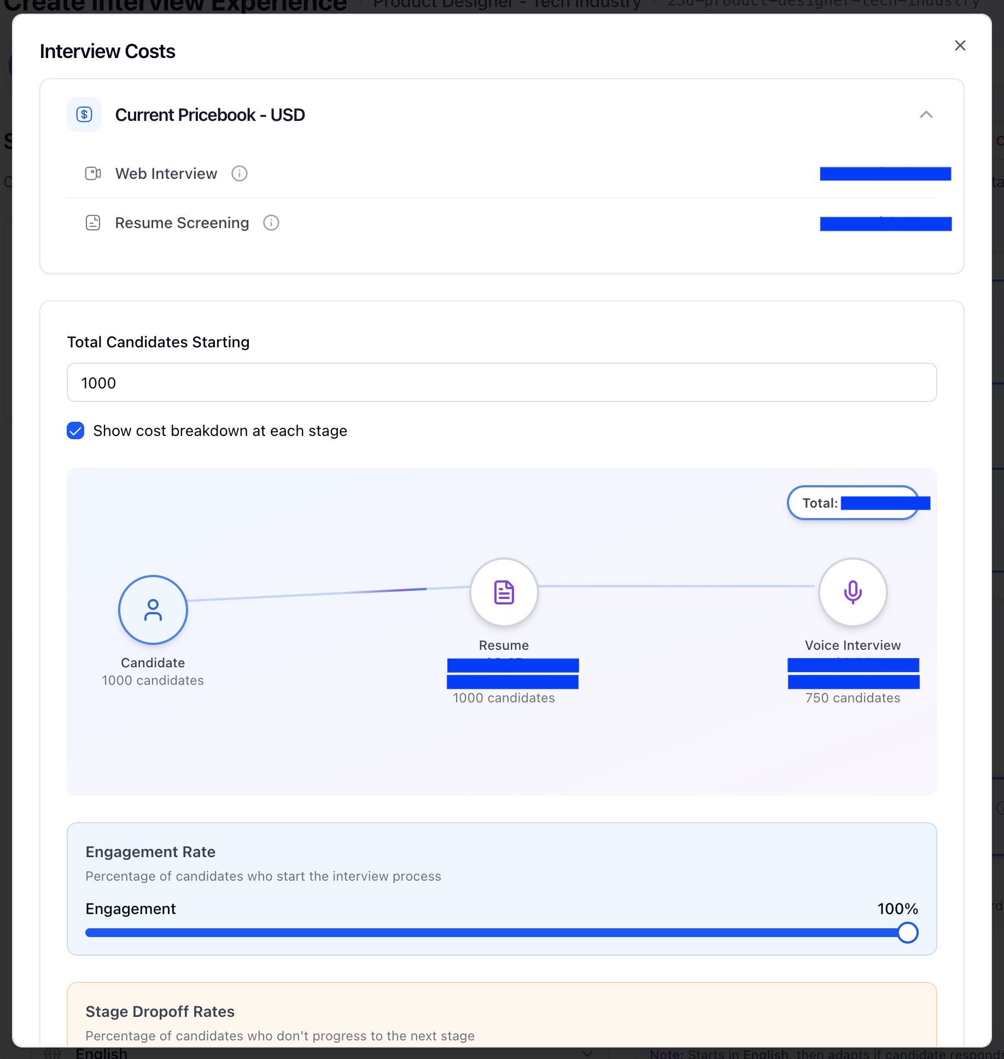Collapse the Current Pricebook section chevron
Image resolution: width=1004 pixels, height=1059 pixels.
click(x=926, y=114)
